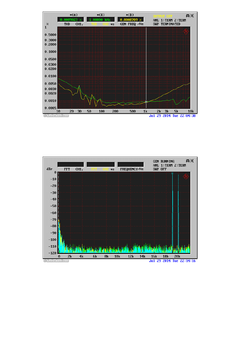Click the cursor X marker at 1 kHz
240x339 pixels.
click(146, 102)
